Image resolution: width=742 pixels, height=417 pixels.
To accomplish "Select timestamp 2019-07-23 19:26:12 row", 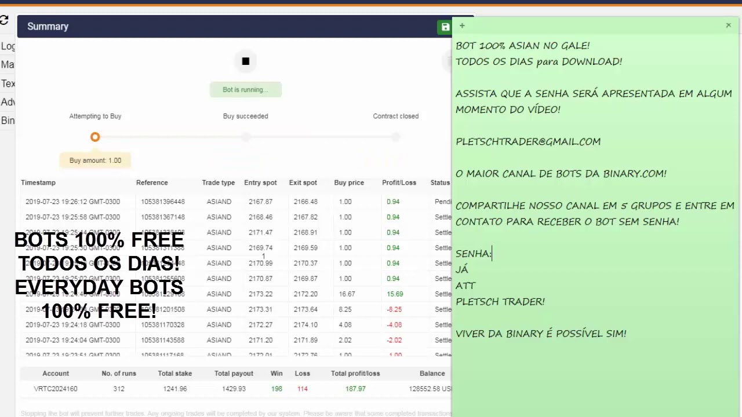I will coord(72,202).
